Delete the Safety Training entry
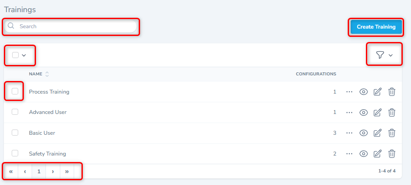Image resolution: width=411 pixels, height=185 pixels. tap(391, 153)
